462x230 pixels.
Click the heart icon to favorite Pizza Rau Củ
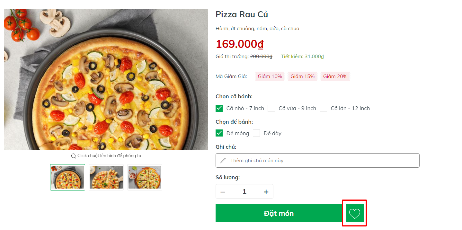coord(354,213)
